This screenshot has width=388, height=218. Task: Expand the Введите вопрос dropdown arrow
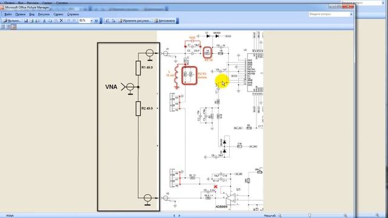(351, 15)
